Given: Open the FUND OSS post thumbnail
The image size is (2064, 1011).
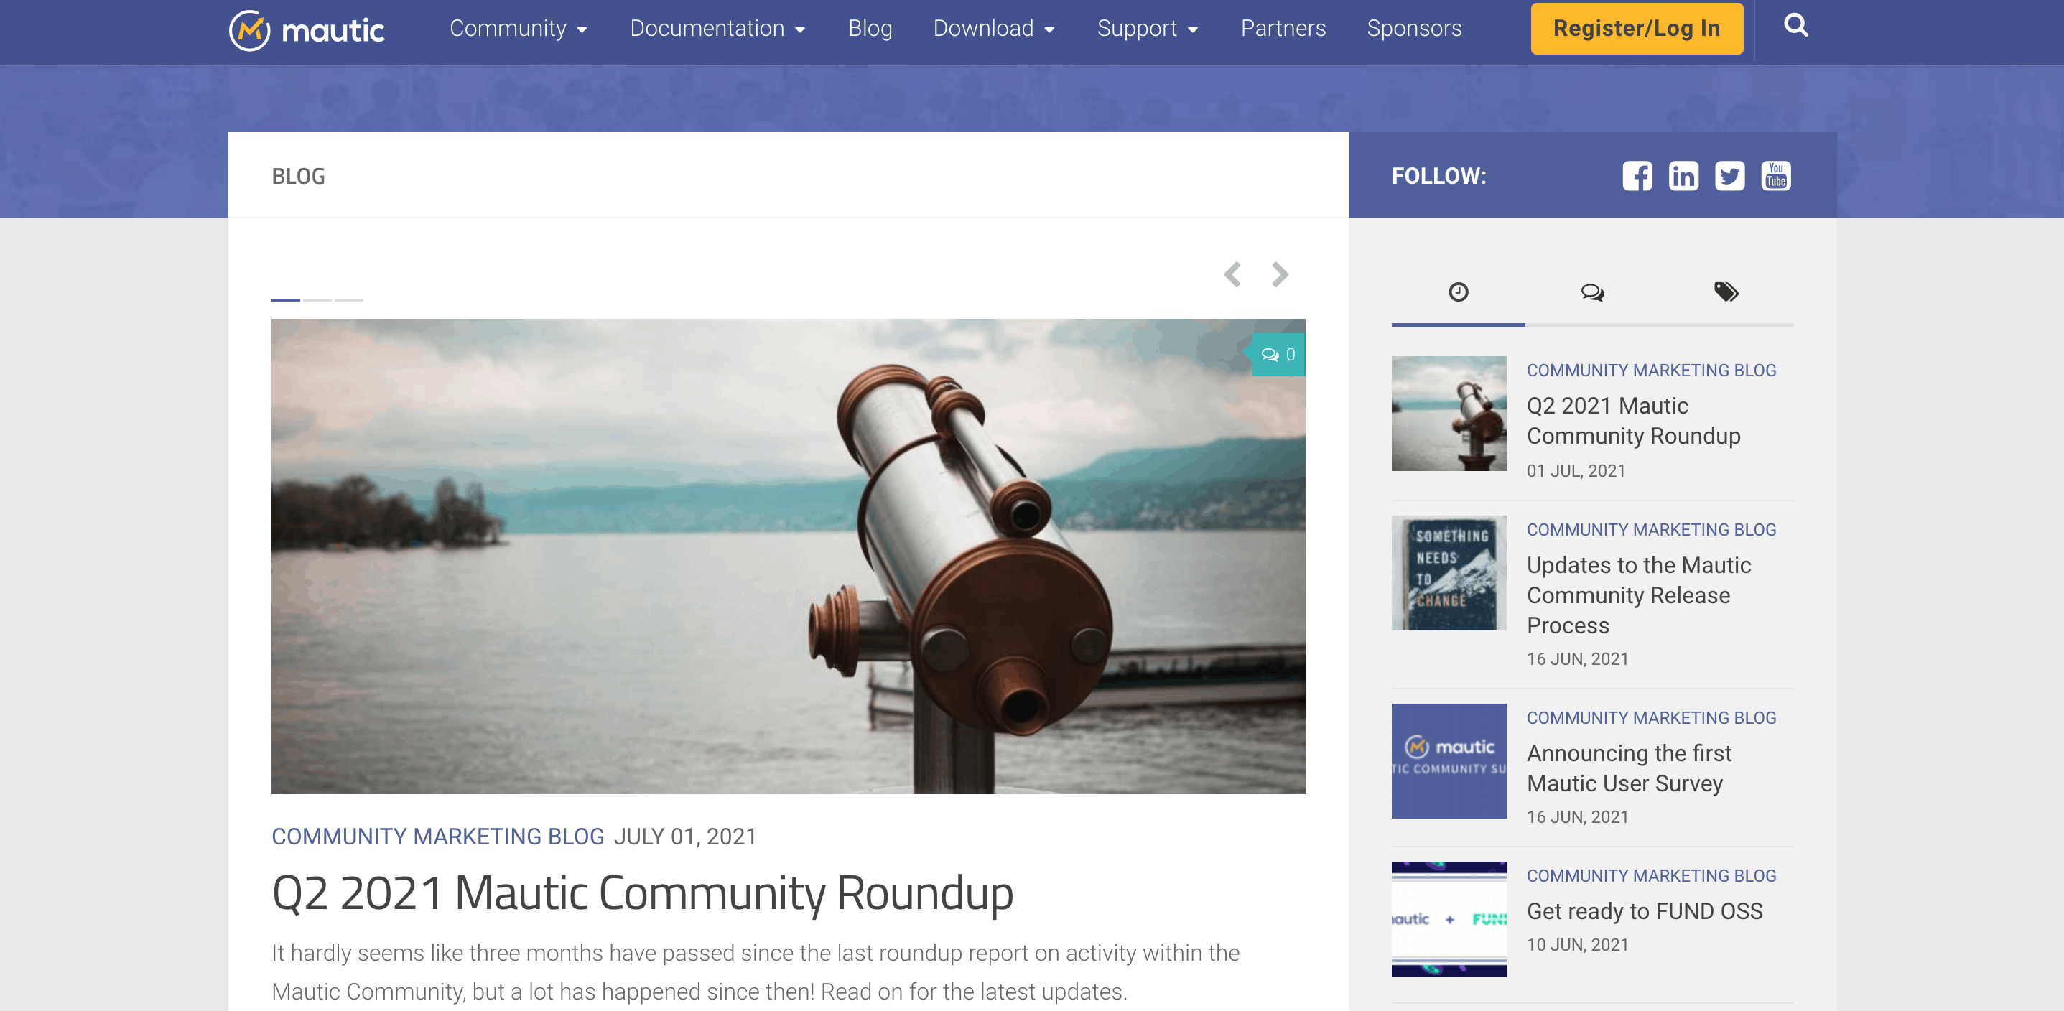Looking at the screenshot, I should [1449, 919].
